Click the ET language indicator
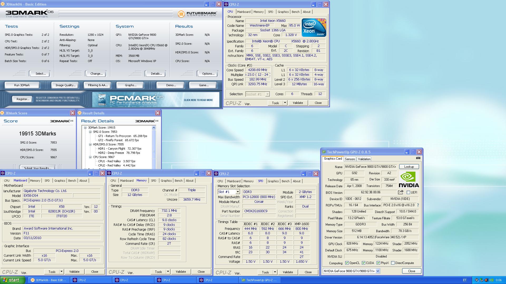The width and height of the screenshot is (506, 284). pos(465,280)
